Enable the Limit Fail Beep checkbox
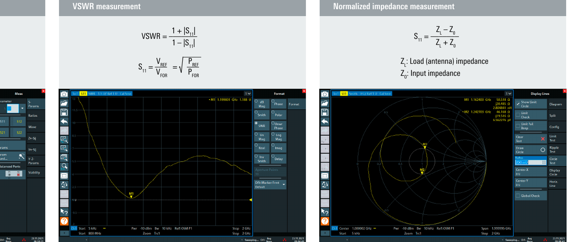Screen dimensions: 570x242 point(518,126)
